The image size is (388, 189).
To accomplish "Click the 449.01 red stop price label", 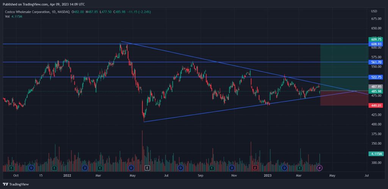I will click(x=375, y=106).
